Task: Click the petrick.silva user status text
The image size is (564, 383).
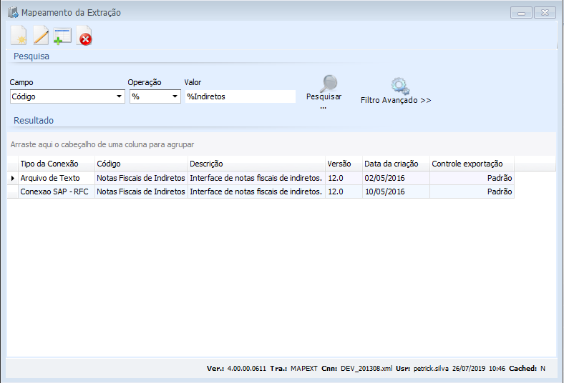Action: click(x=431, y=369)
